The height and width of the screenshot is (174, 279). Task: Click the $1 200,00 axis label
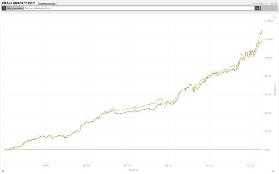pos(268,40)
